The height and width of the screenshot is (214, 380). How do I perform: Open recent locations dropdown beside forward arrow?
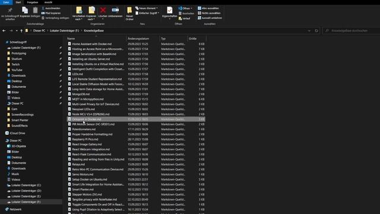click(x=17, y=31)
